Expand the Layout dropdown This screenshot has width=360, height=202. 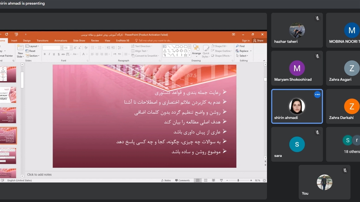click(33, 46)
